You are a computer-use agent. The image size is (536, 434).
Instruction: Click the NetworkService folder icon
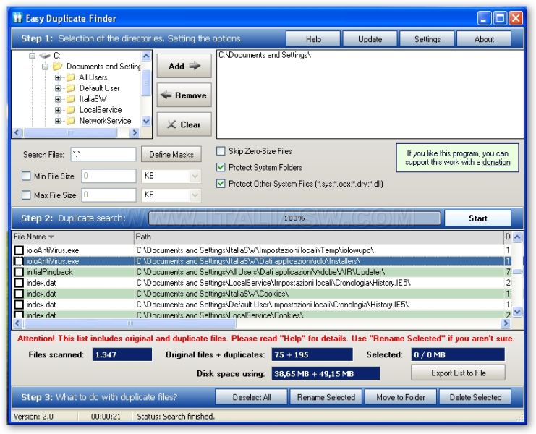coord(70,121)
